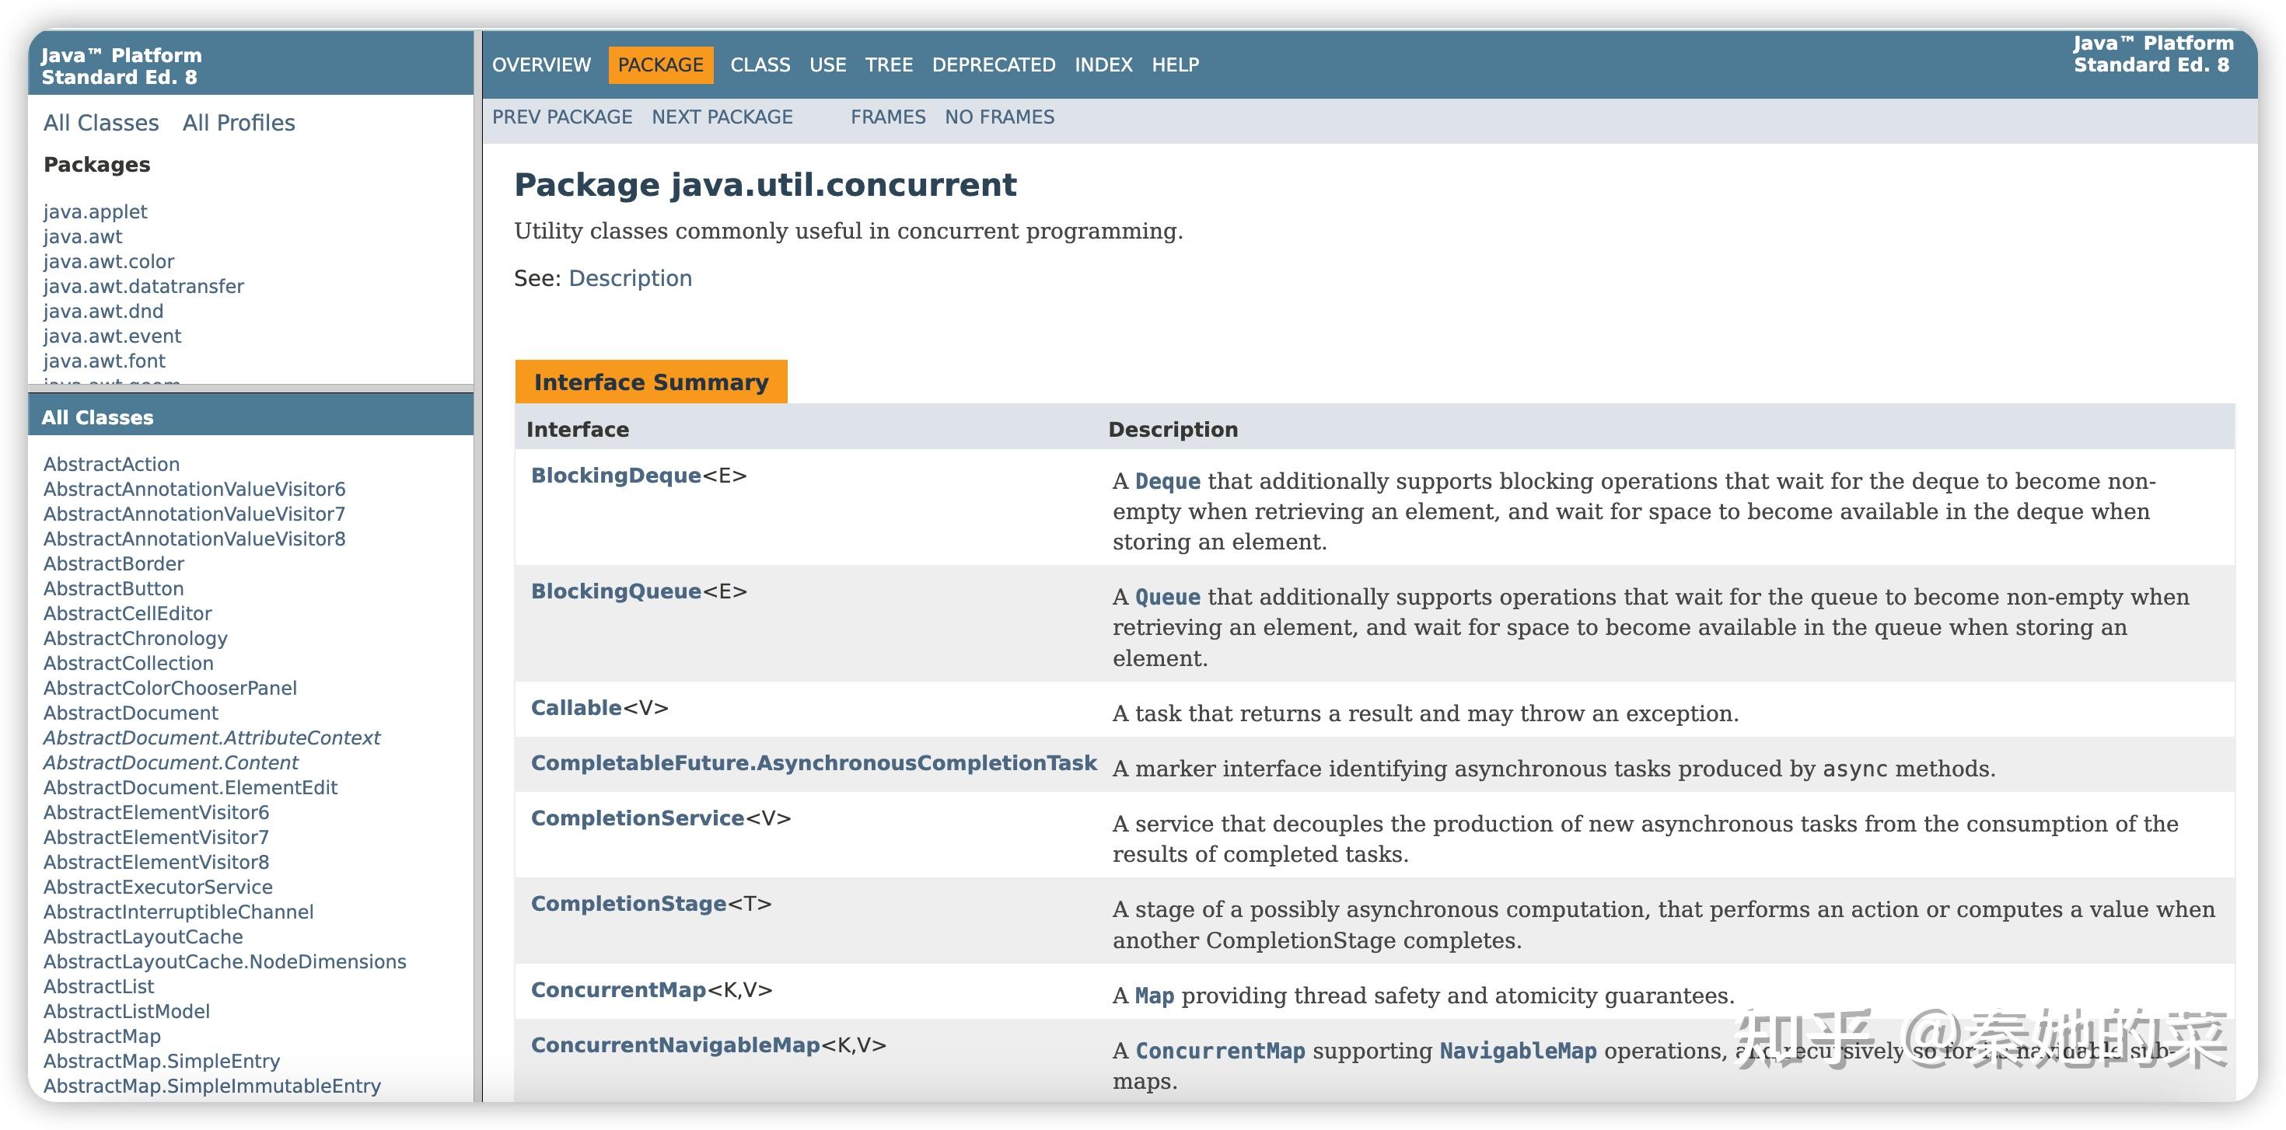
Task: Open the INDEX navigation item
Action: point(1103,65)
